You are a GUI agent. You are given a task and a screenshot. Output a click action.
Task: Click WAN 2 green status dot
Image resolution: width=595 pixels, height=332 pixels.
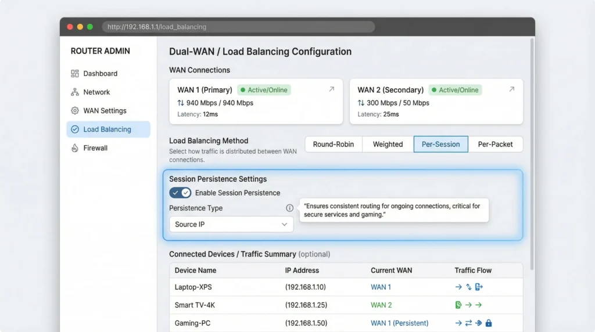[433, 90]
